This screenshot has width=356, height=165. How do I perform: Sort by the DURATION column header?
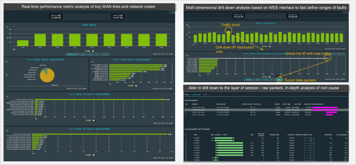point(308,105)
